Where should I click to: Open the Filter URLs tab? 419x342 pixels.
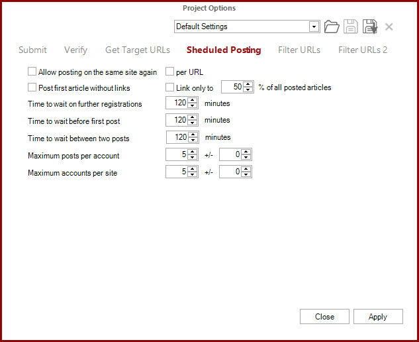[299, 50]
